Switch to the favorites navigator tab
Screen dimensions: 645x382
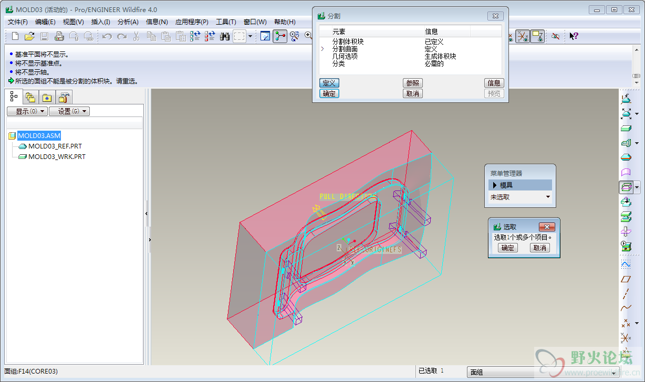[x=47, y=97]
